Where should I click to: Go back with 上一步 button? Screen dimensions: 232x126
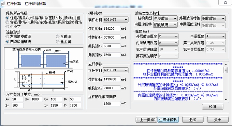click(x=146, y=120)
